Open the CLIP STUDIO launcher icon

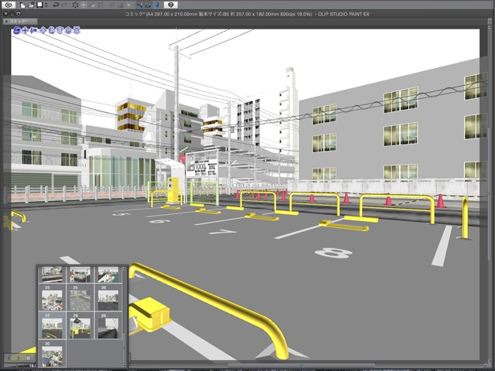pos(9,5)
